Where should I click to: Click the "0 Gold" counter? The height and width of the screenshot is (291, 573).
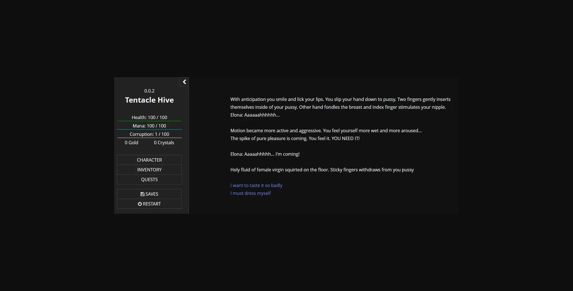click(131, 143)
